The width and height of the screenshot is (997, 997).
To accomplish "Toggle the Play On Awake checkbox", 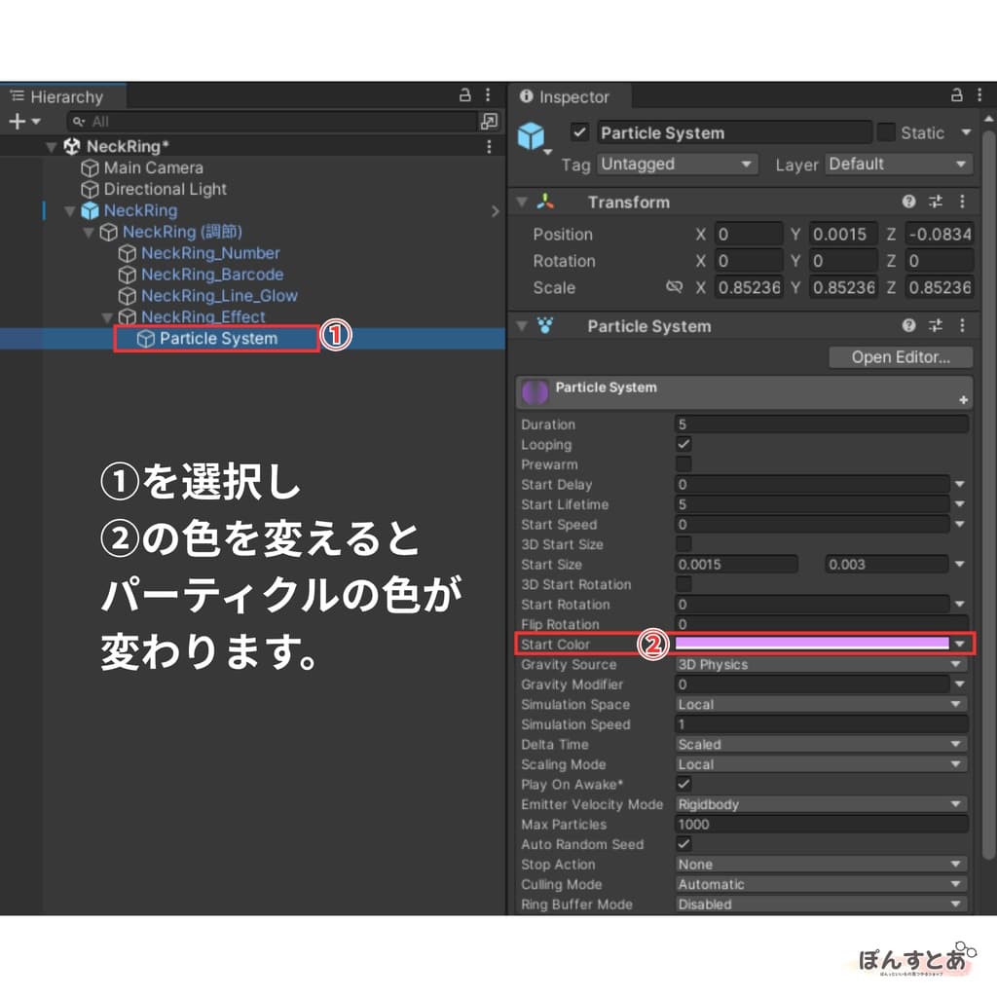I will [x=683, y=784].
